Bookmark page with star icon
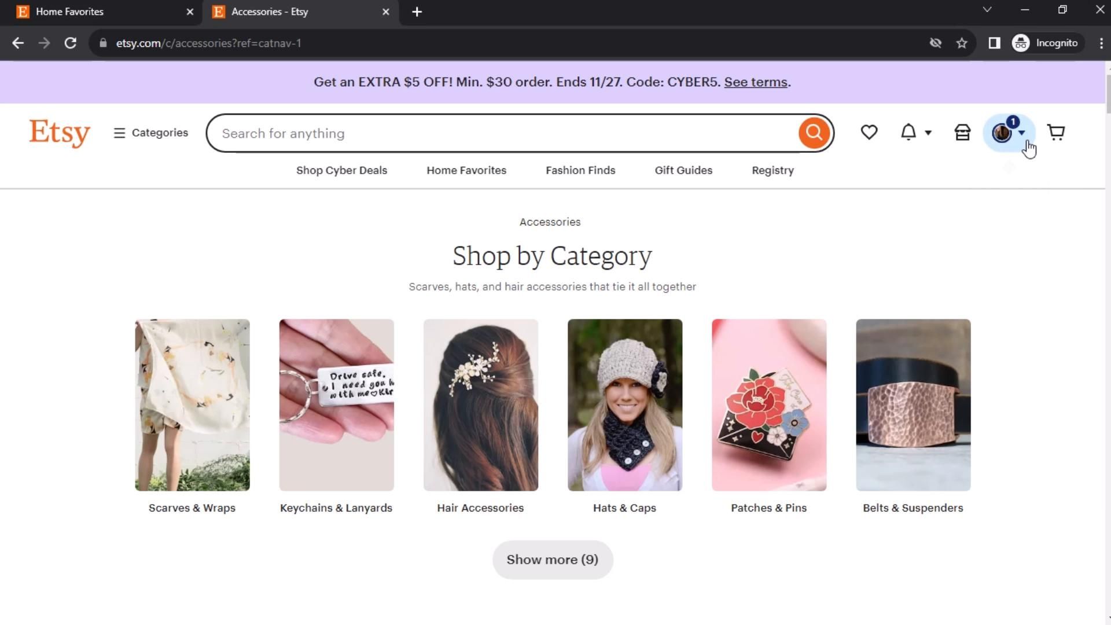Screen dimensions: 1111x625 click(x=962, y=43)
